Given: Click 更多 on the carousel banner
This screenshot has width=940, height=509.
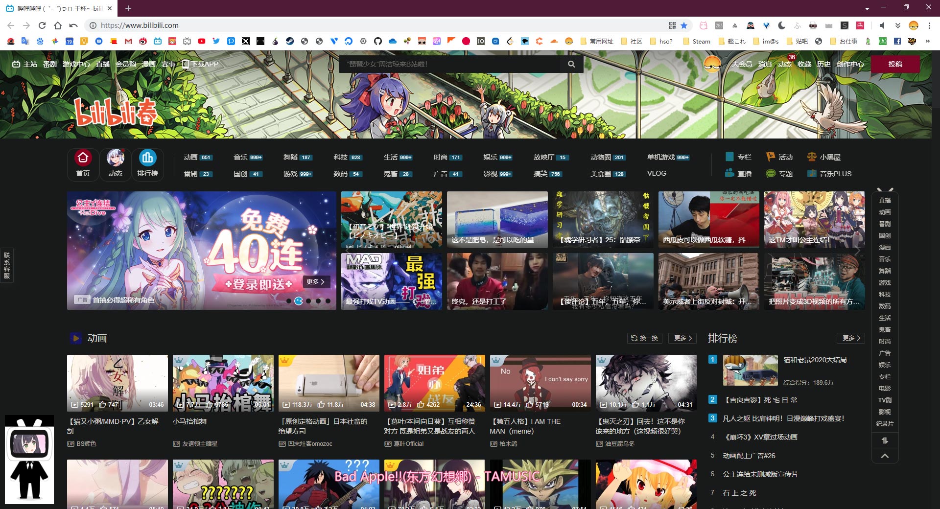Looking at the screenshot, I should coord(316,282).
